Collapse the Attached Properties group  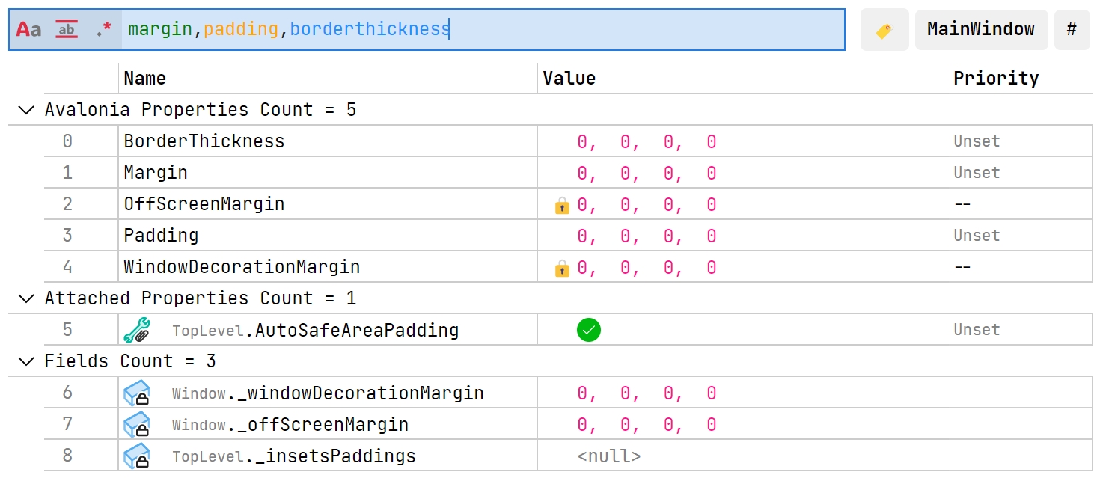[26, 298]
